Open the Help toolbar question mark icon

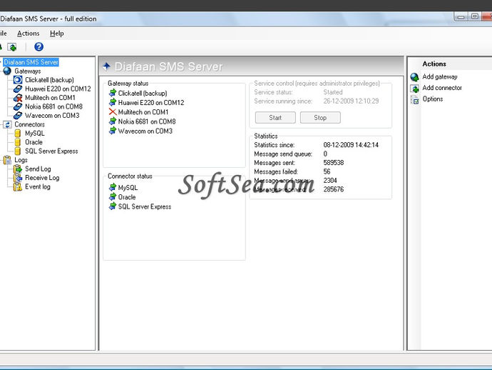[39, 47]
